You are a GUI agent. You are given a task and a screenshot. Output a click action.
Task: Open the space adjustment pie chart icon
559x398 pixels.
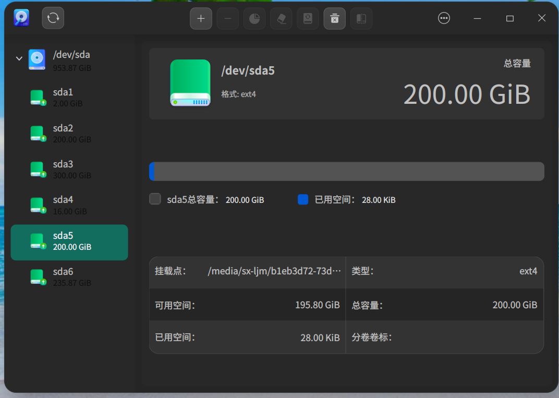254,18
